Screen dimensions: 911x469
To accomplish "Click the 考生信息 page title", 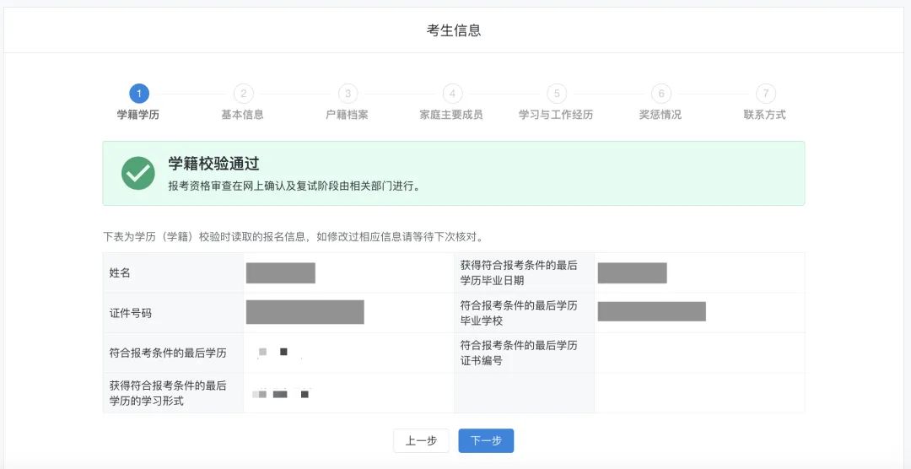I will [454, 30].
